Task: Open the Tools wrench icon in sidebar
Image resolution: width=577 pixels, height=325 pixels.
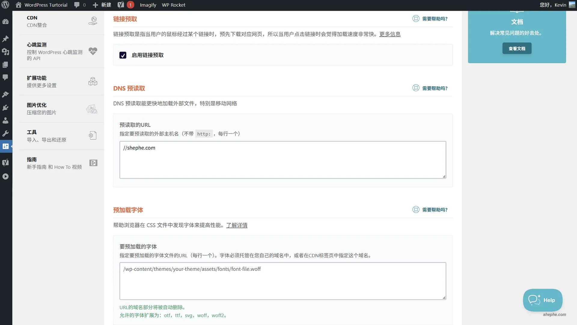Action: [5, 133]
